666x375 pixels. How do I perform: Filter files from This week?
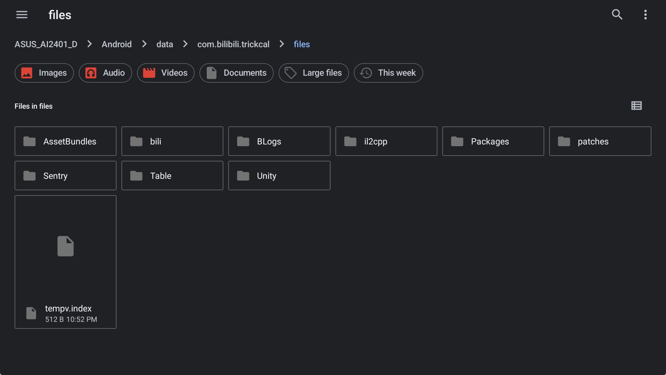coord(388,73)
